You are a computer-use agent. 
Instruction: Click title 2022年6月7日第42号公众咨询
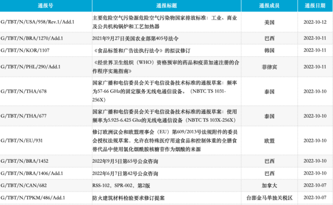click(x=125, y=174)
